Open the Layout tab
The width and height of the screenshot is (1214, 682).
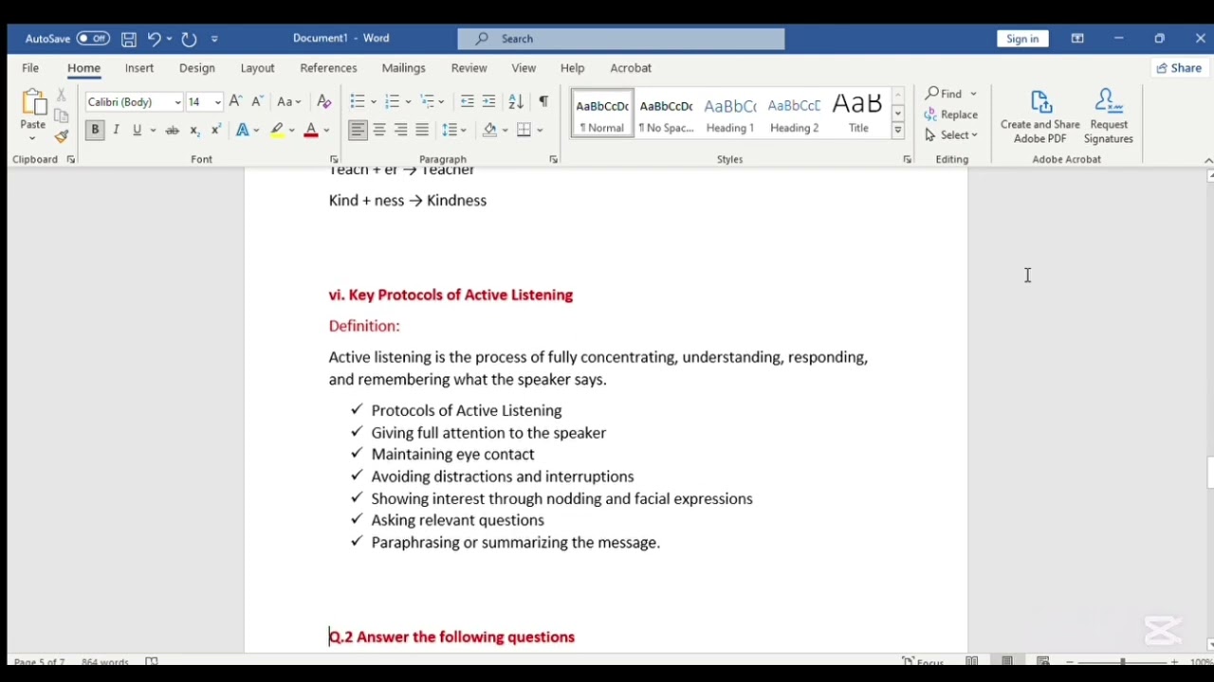257,68
